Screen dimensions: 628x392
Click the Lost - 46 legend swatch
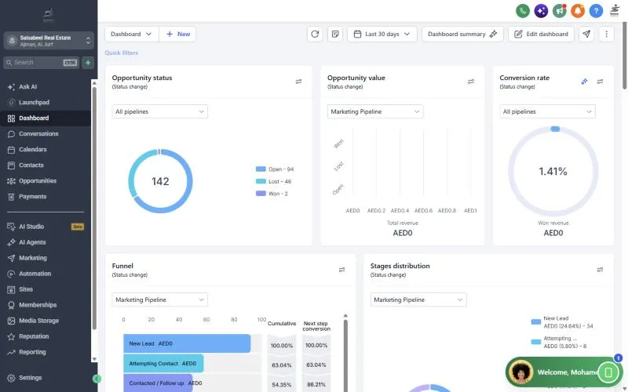coord(261,181)
